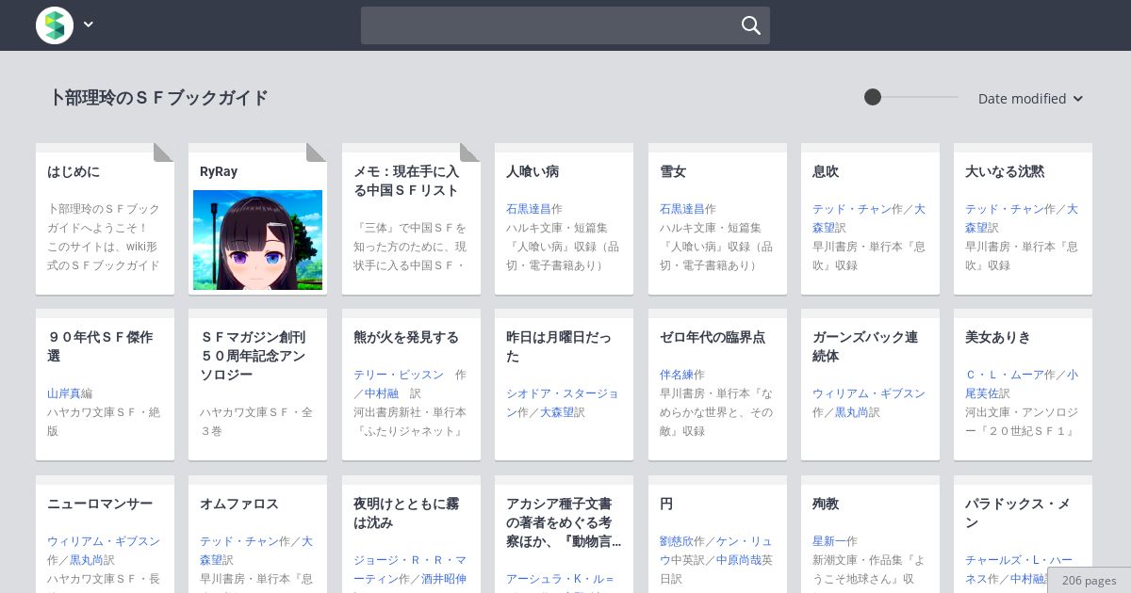The image size is (1131, 593).
Task: Click the green app logo icon
Action: (x=55, y=25)
